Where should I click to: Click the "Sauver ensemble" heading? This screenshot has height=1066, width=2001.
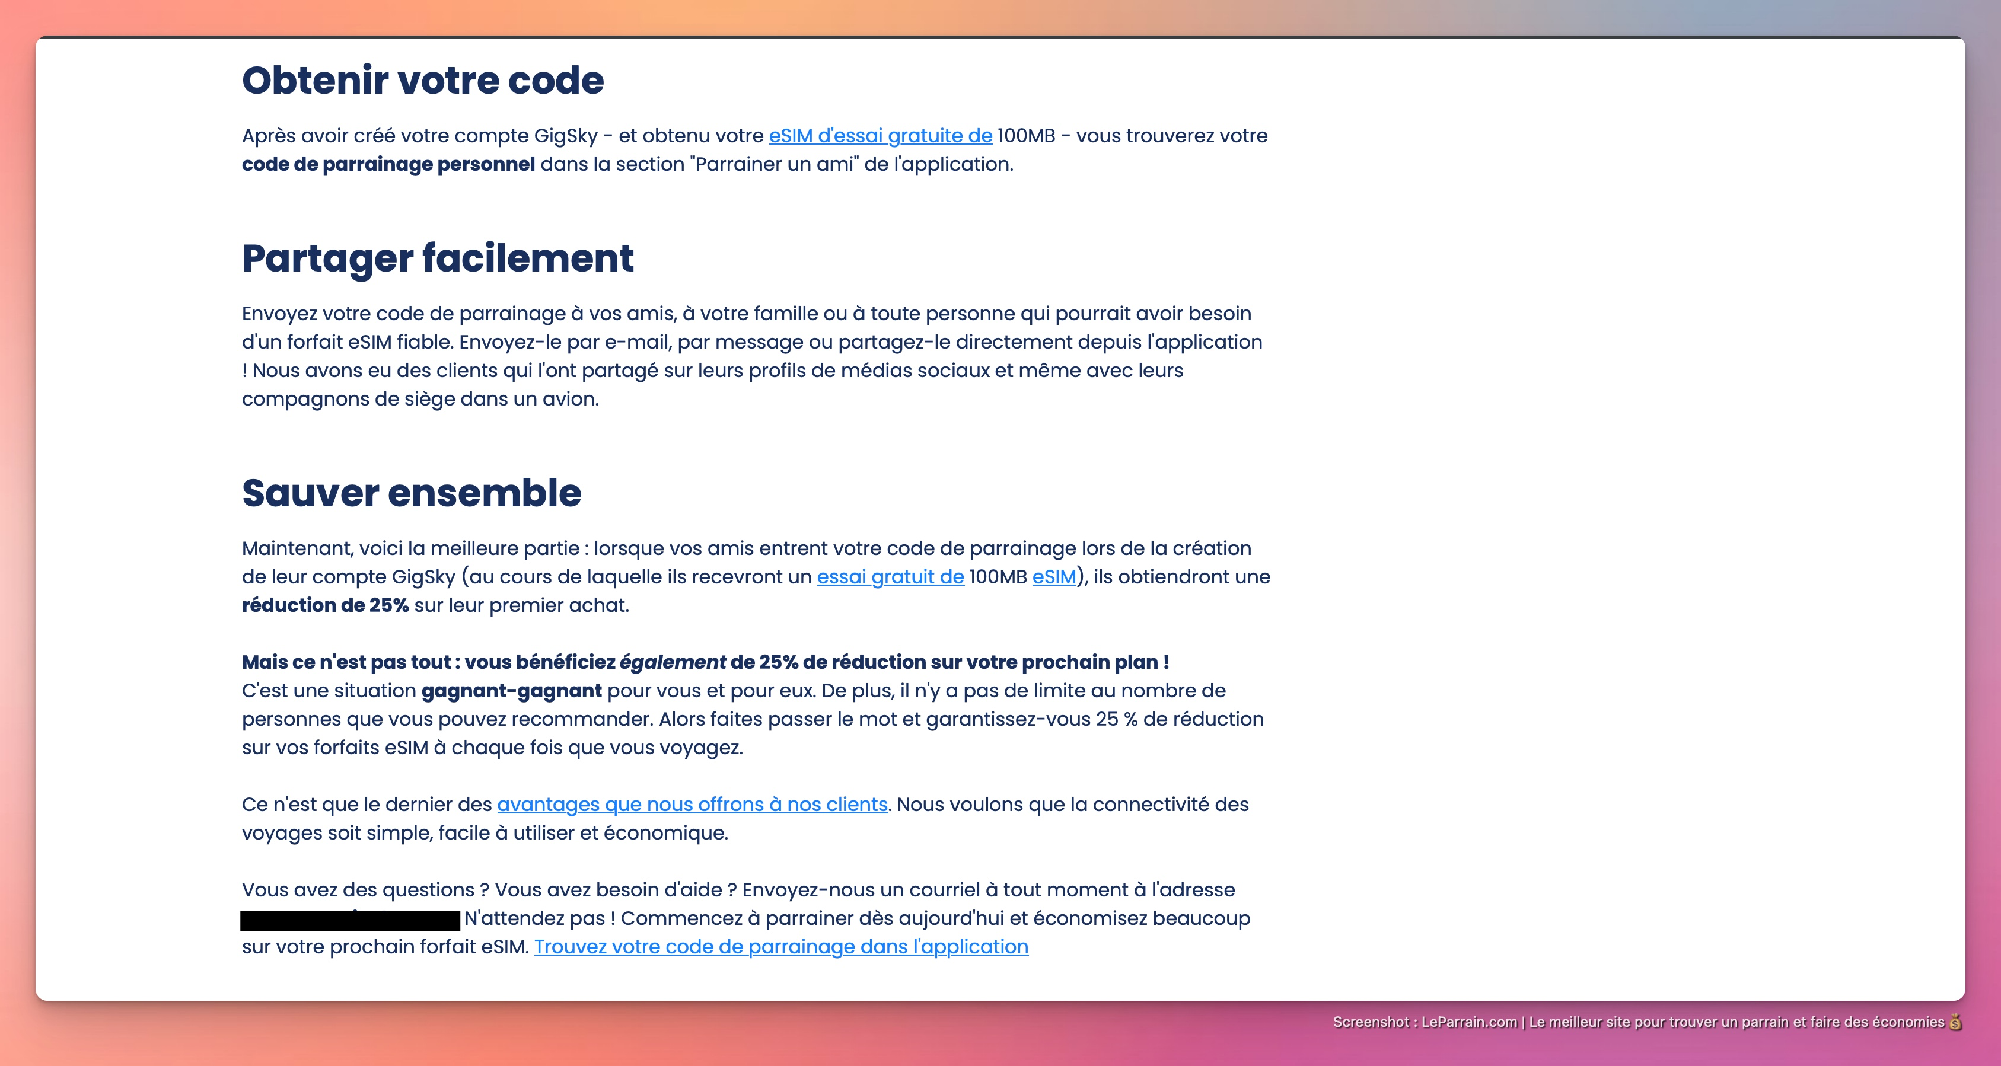(411, 493)
